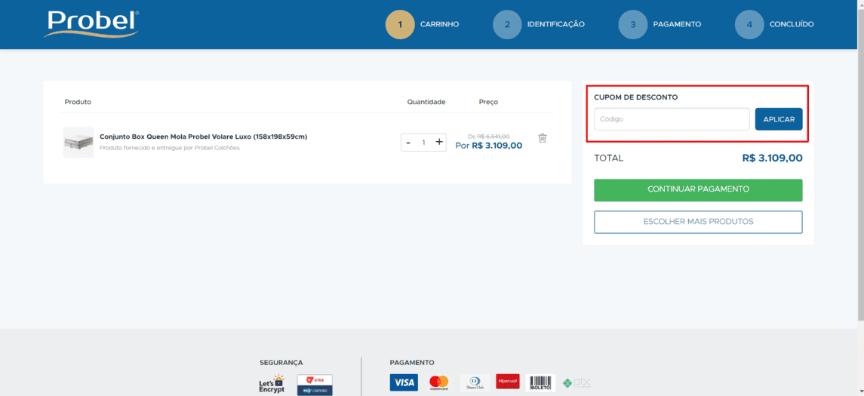Screen dimensions: 864x396
Task: Click the Hipercard payment icon
Action: tap(508, 382)
